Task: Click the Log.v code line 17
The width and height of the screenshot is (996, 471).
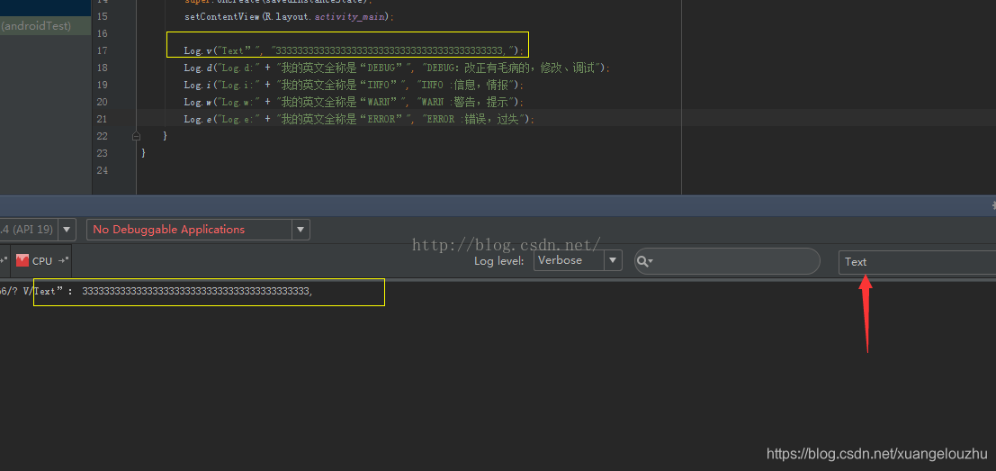Action: (354, 50)
